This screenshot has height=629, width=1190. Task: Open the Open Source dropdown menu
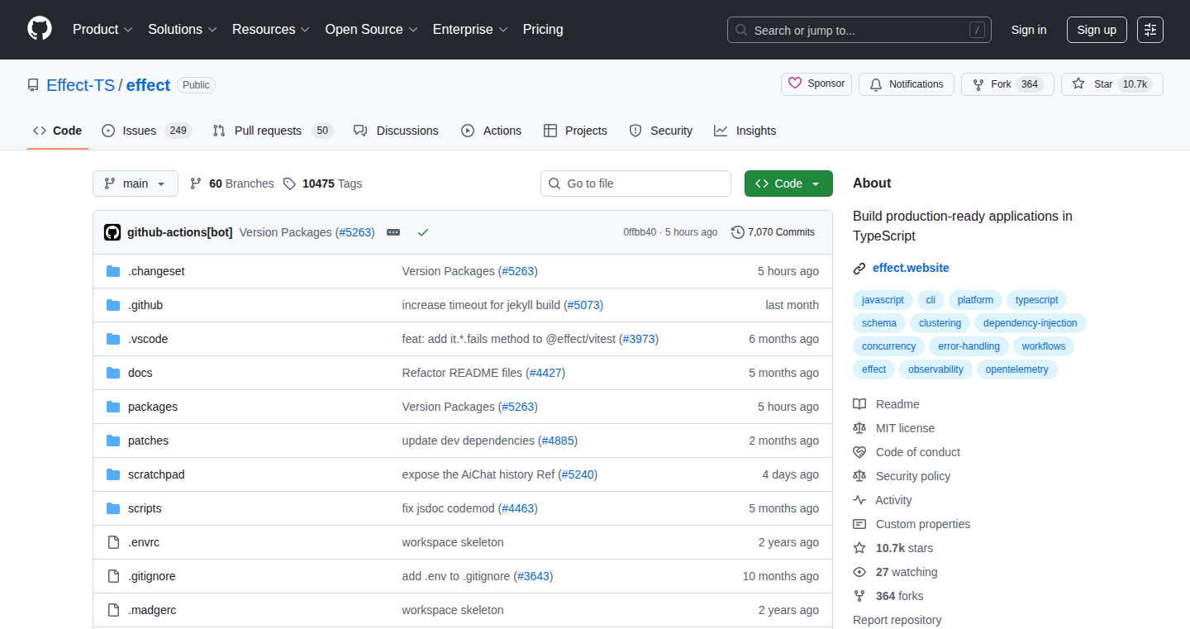(372, 29)
